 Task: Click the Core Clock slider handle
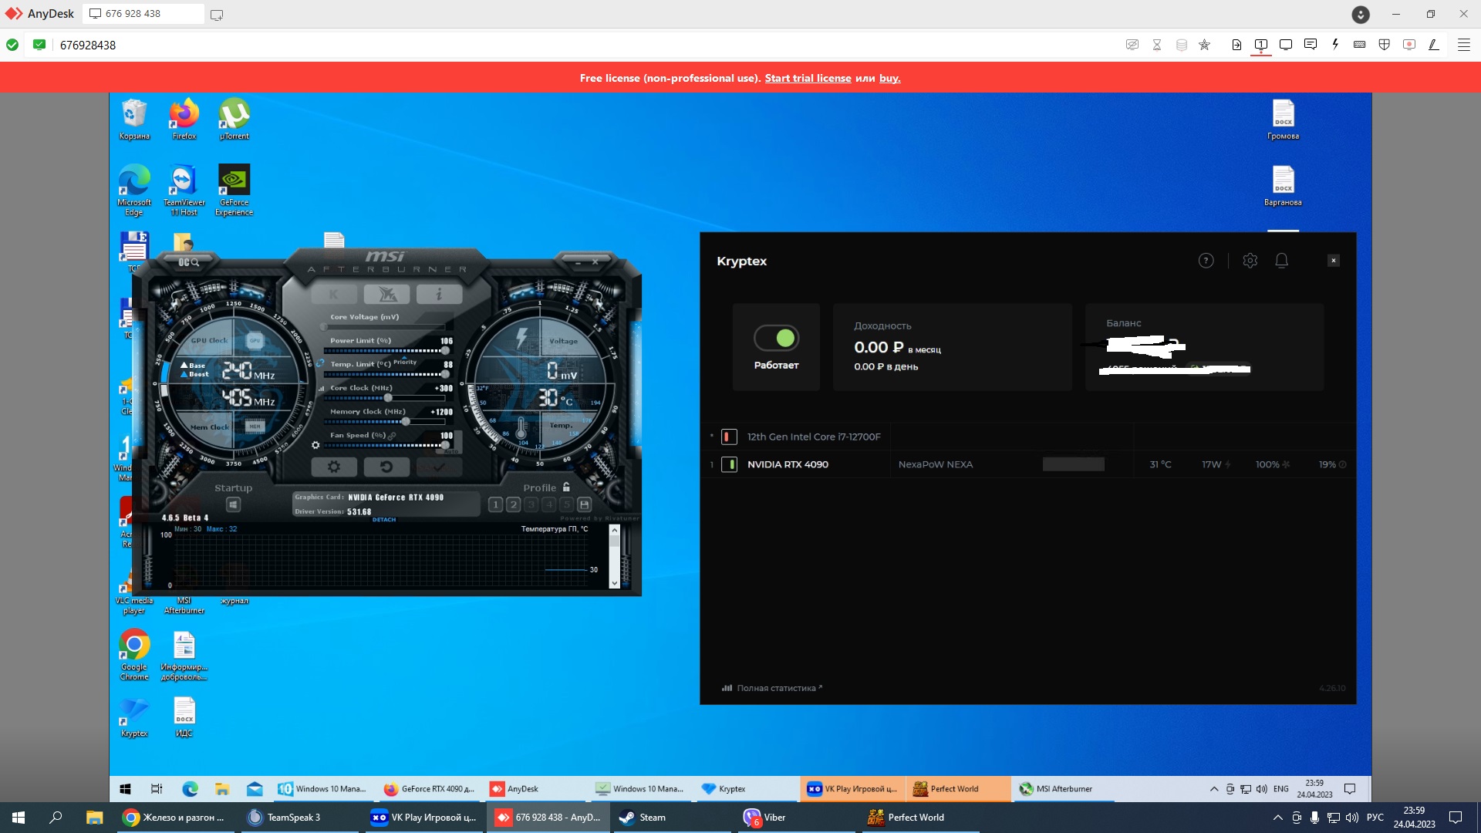tap(388, 398)
